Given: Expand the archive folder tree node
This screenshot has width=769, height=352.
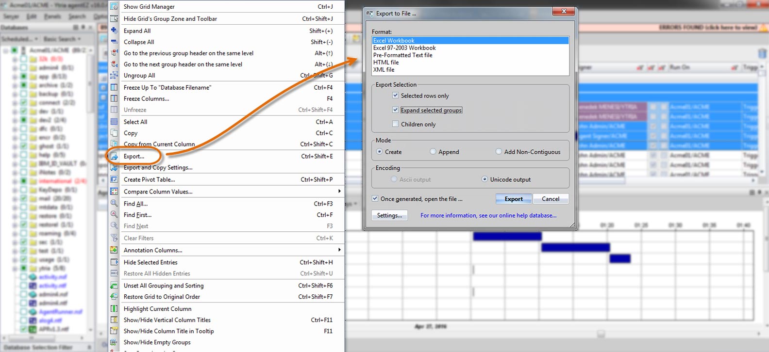Looking at the screenshot, I should (x=15, y=85).
